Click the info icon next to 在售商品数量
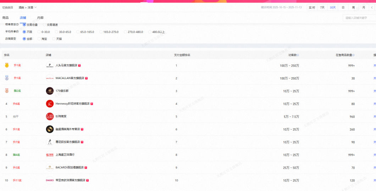Screen dimensions: 376x191 (x=353, y=55)
